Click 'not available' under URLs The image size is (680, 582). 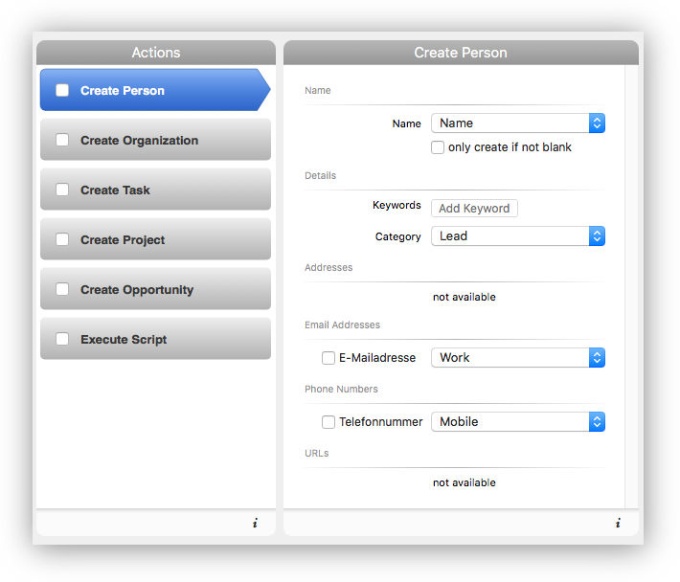click(465, 482)
